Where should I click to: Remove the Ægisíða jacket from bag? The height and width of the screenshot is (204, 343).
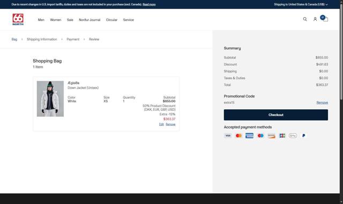170,124
